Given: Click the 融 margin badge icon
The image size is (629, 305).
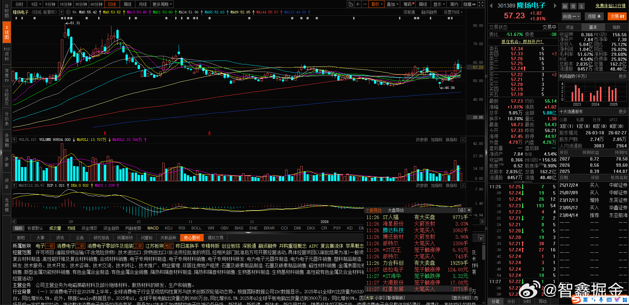Looking at the screenshot, I should [565, 6].
